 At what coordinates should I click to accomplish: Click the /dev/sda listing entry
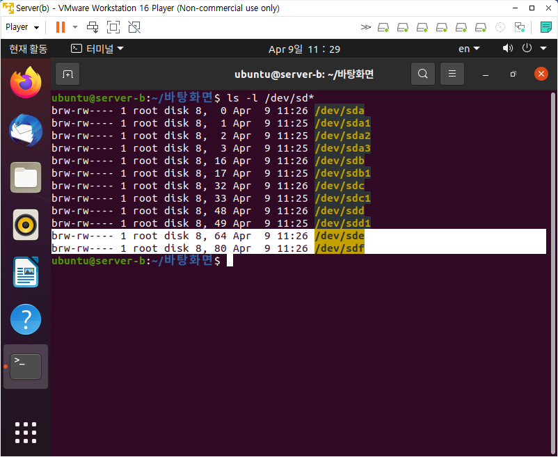pos(340,111)
